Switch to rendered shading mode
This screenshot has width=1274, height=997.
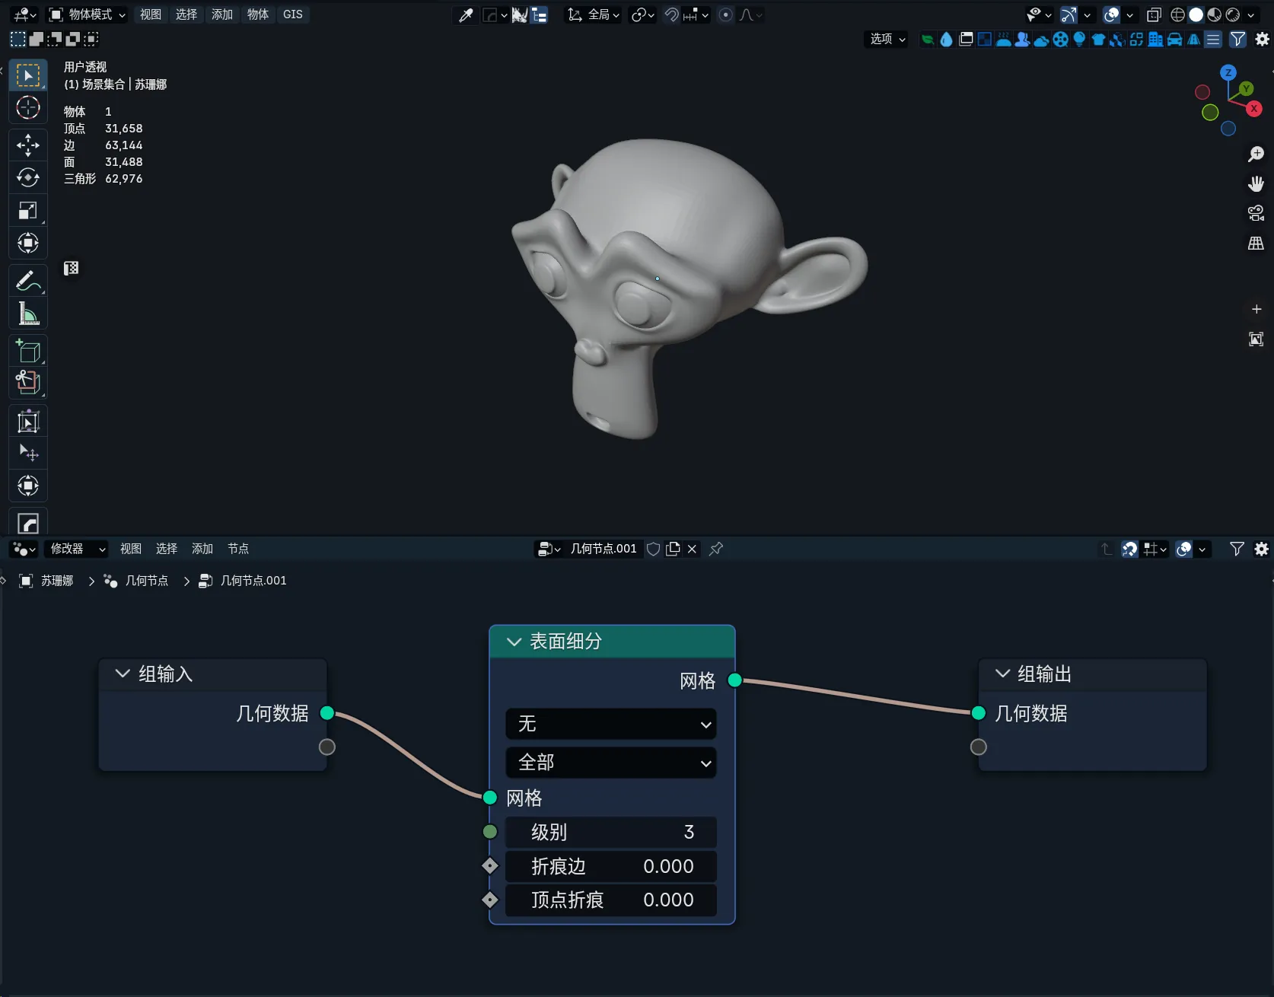(1233, 14)
